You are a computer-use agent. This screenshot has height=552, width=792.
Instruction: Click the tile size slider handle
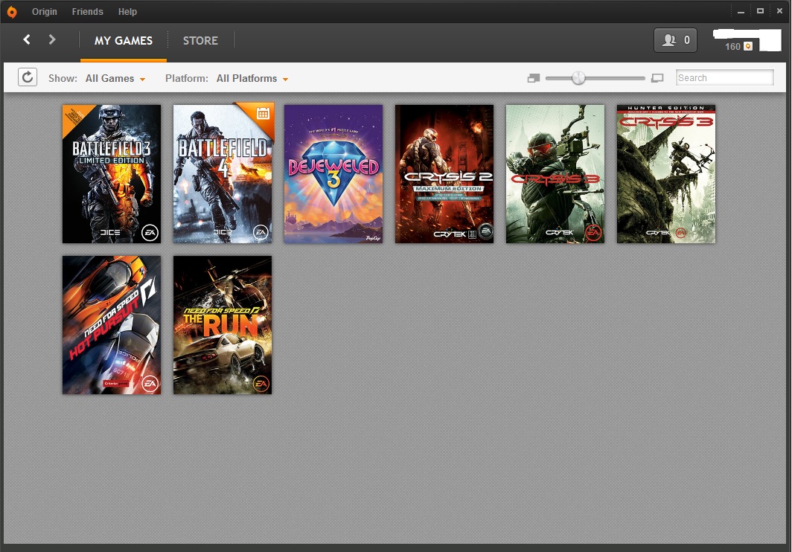tap(578, 78)
